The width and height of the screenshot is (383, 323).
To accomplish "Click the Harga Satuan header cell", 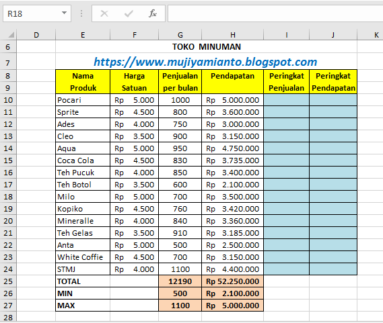I will click(x=135, y=82).
